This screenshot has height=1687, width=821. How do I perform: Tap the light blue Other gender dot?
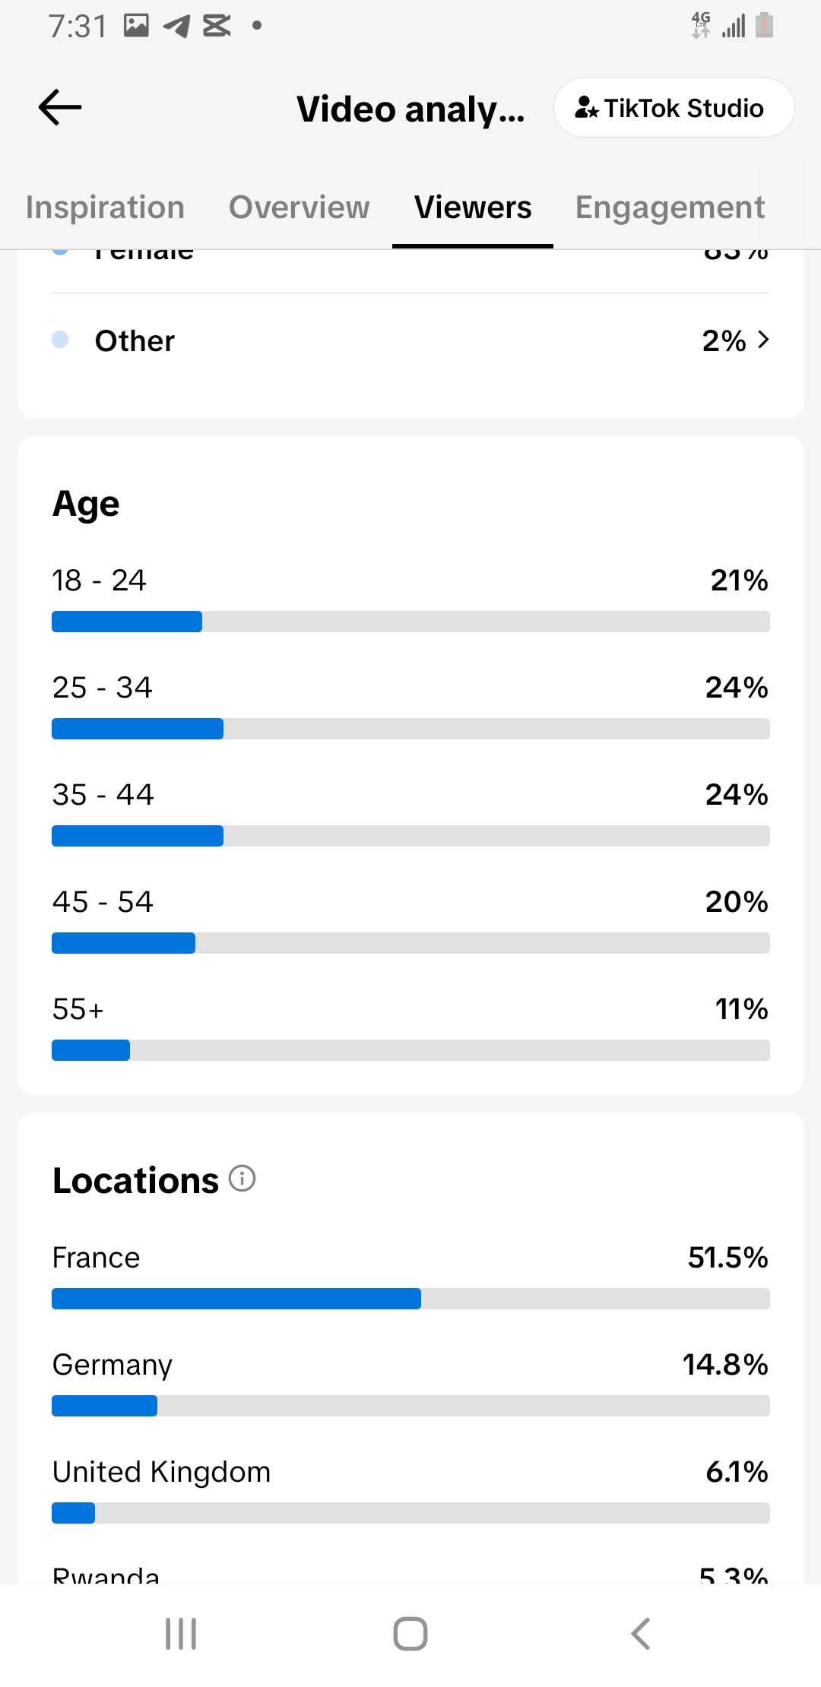60,340
